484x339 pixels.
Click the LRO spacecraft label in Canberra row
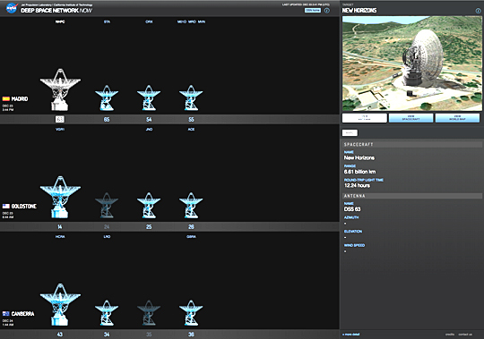(107, 237)
